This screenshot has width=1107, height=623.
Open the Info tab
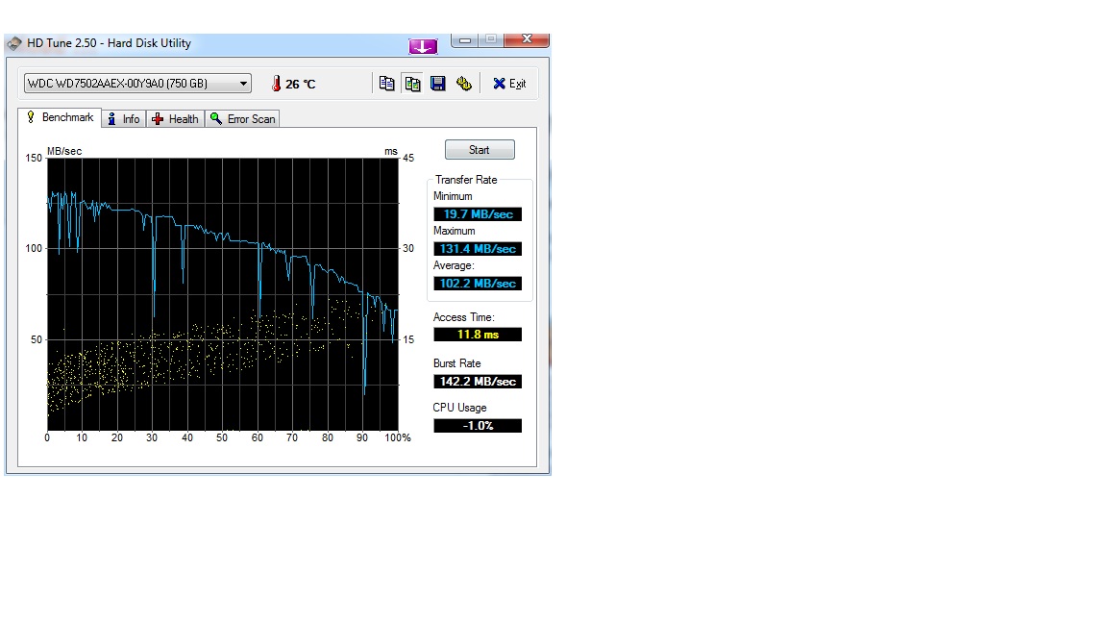[x=123, y=119]
